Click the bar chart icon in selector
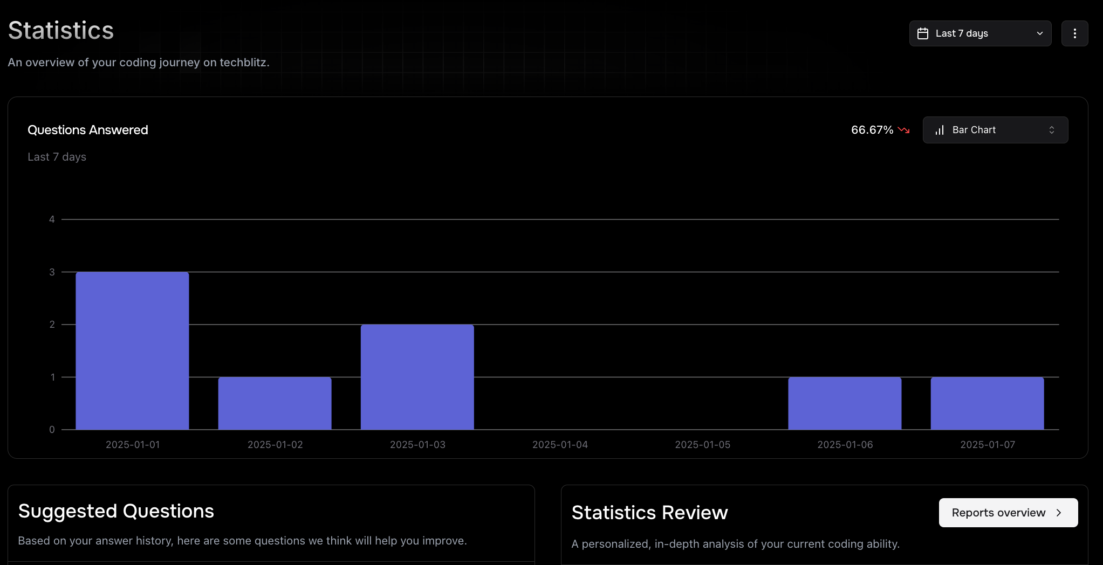This screenshot has width=1103, height=565. [940, 130]
